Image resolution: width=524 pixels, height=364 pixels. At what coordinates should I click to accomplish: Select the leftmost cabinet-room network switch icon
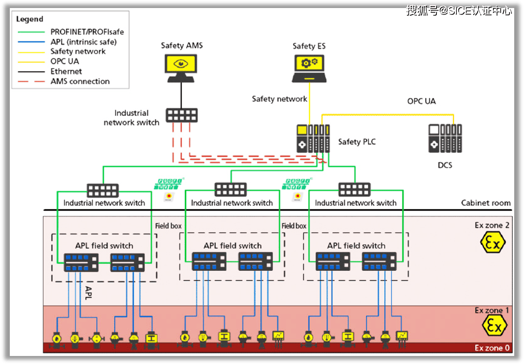coord(103,190)
